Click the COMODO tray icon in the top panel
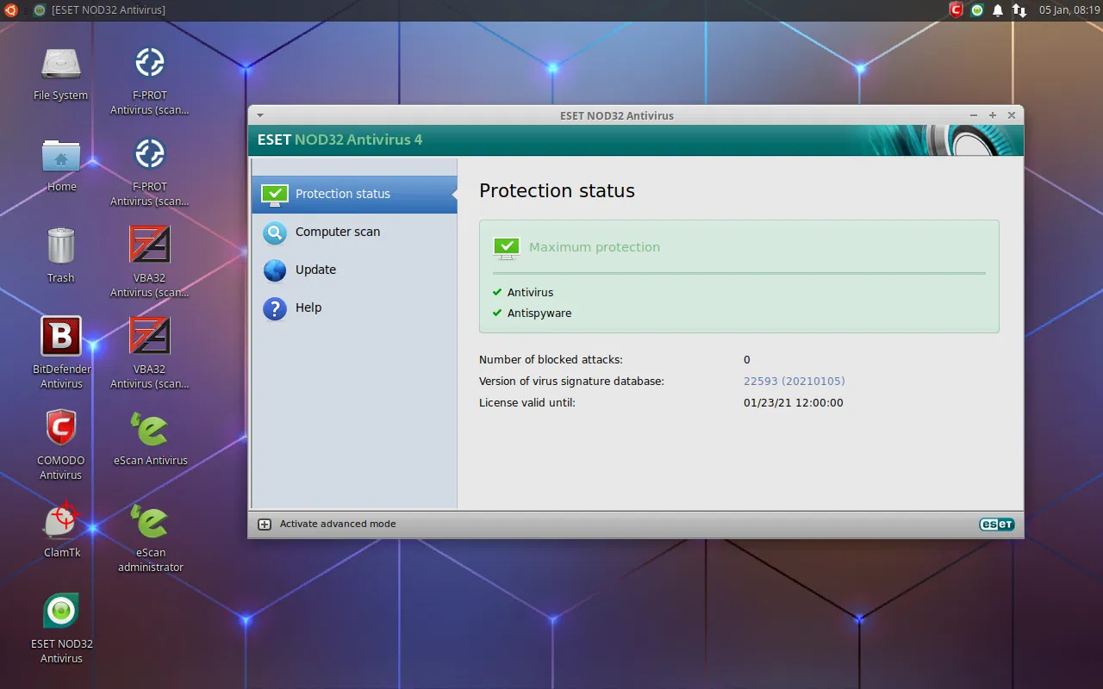Image resolution: width=1103 pixels, height=689 pixels. pyautogui.click(x=956, y=10)
